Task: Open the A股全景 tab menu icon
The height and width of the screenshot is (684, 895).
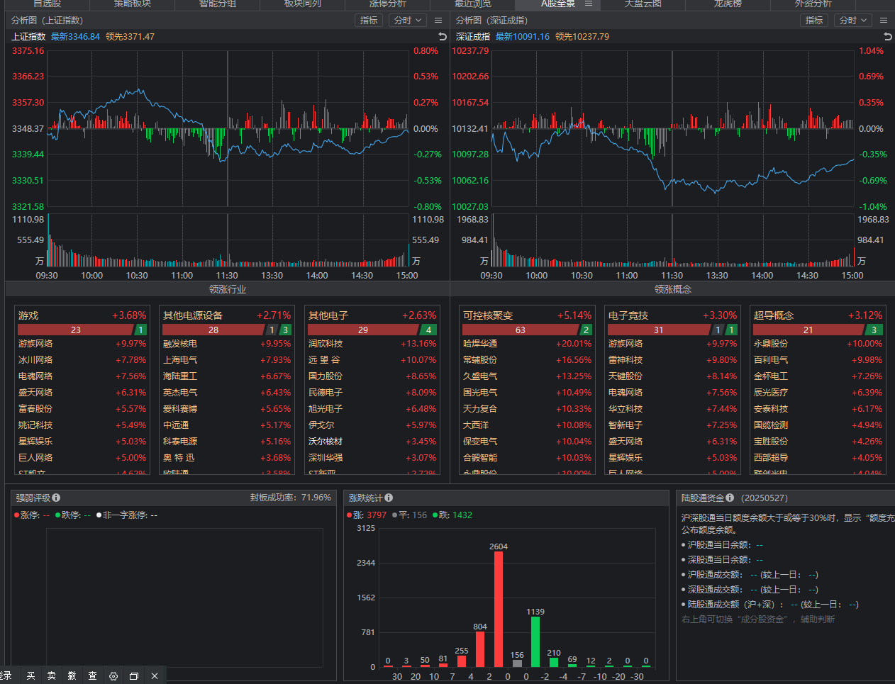Action: point(589,4)
